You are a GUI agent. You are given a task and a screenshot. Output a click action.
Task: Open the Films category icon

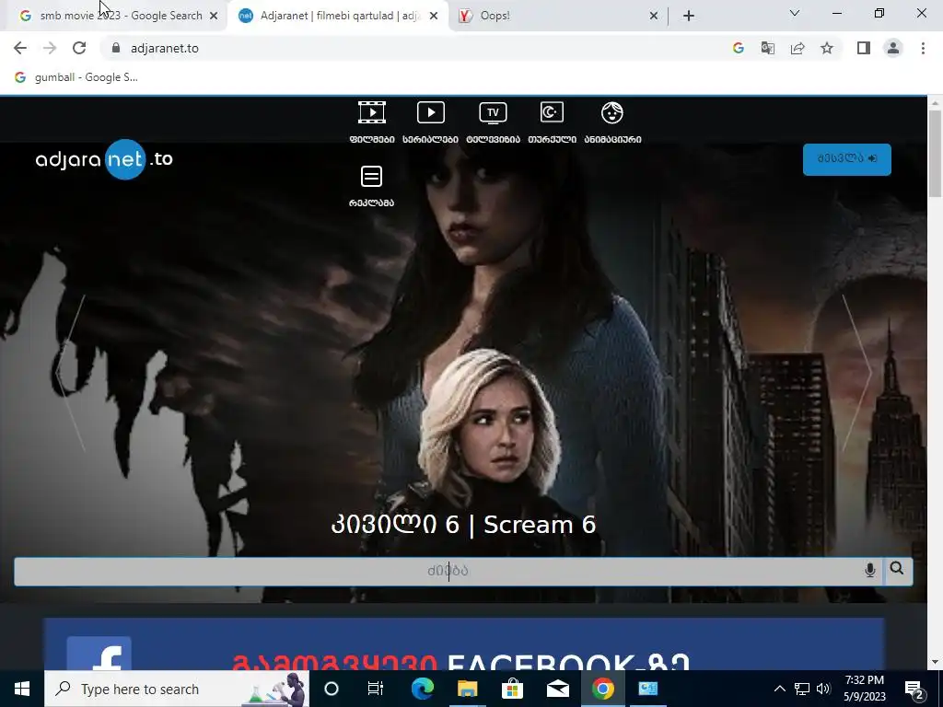point(372,113)
